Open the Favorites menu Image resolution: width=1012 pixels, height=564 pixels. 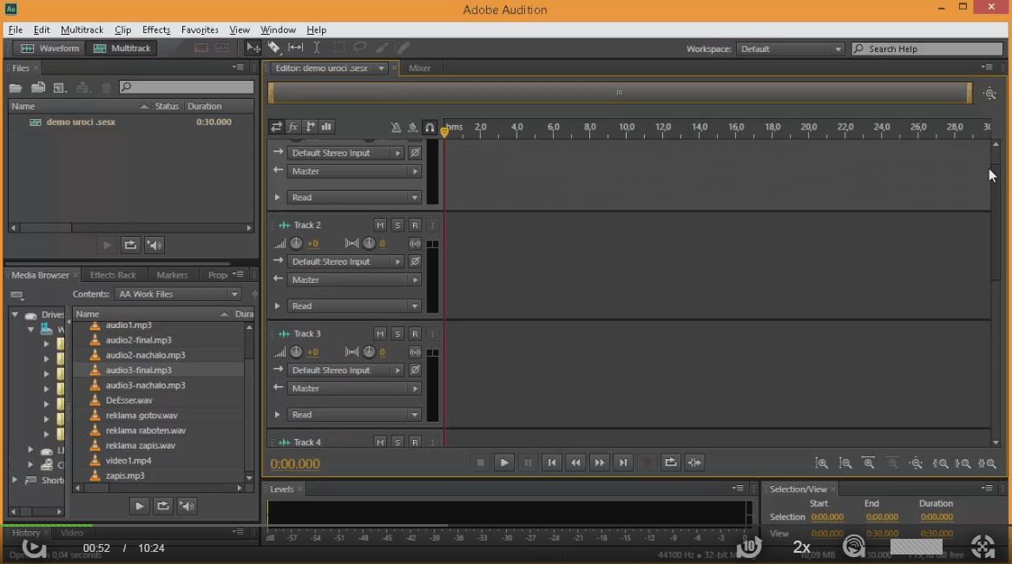pos(200,30)
